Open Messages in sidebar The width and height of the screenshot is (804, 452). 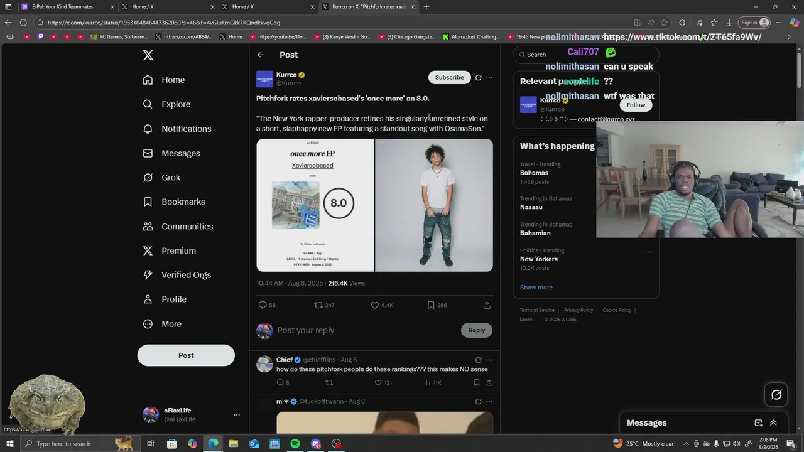(x=172, y=153)
